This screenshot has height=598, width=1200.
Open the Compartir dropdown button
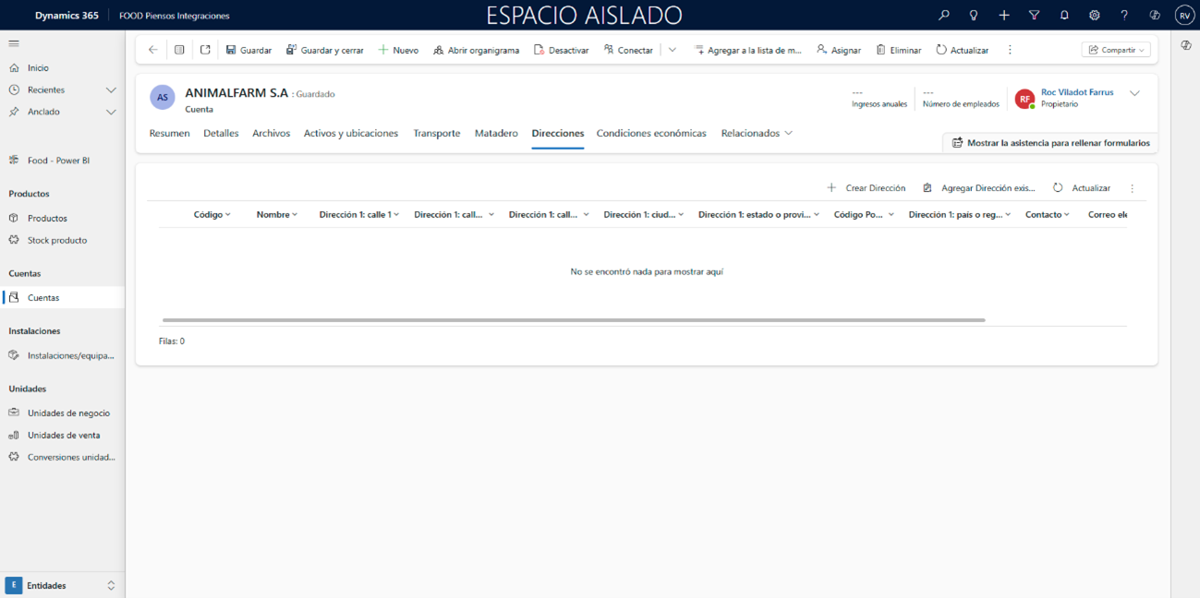point(1117,50)
